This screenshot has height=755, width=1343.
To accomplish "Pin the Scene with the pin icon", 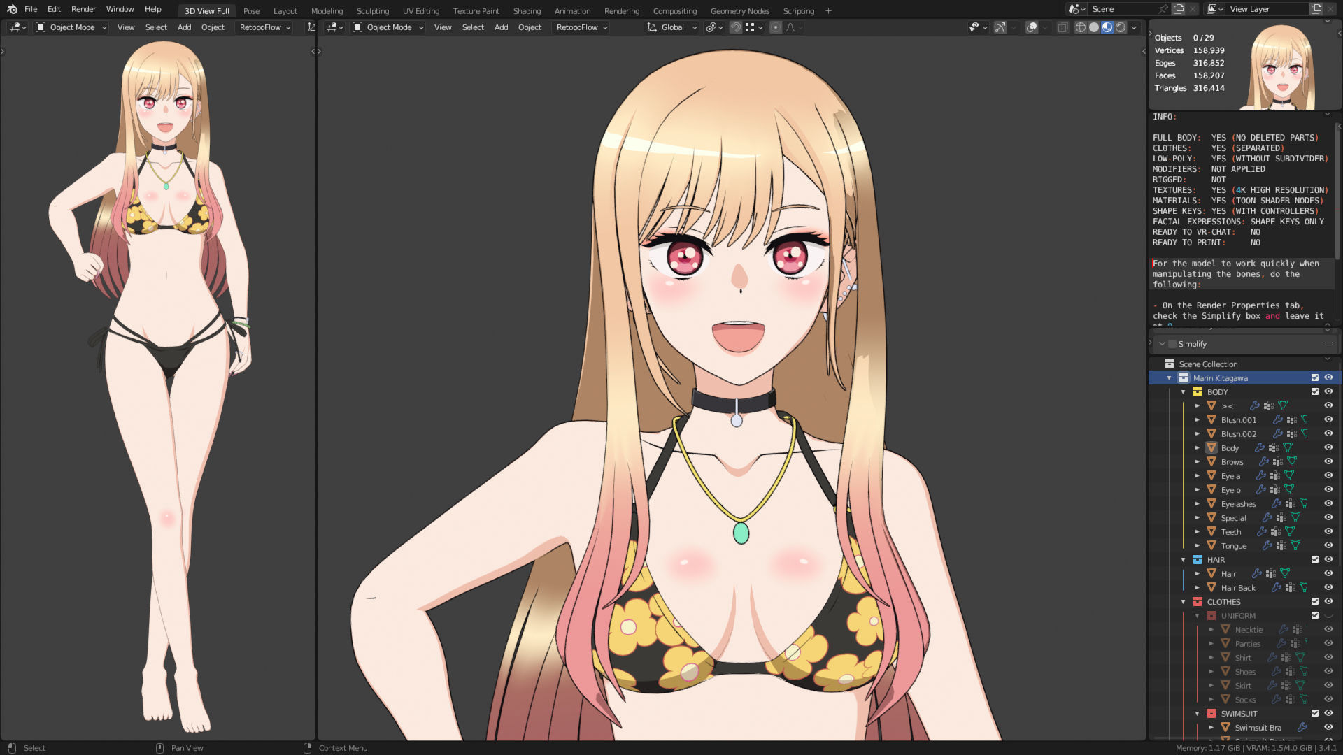I will coord(1163,9).
